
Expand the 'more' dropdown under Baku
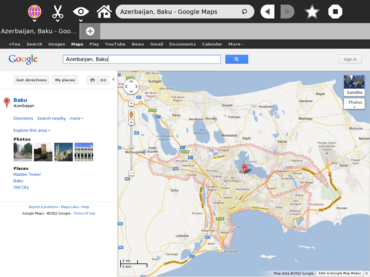coord(76,119)
